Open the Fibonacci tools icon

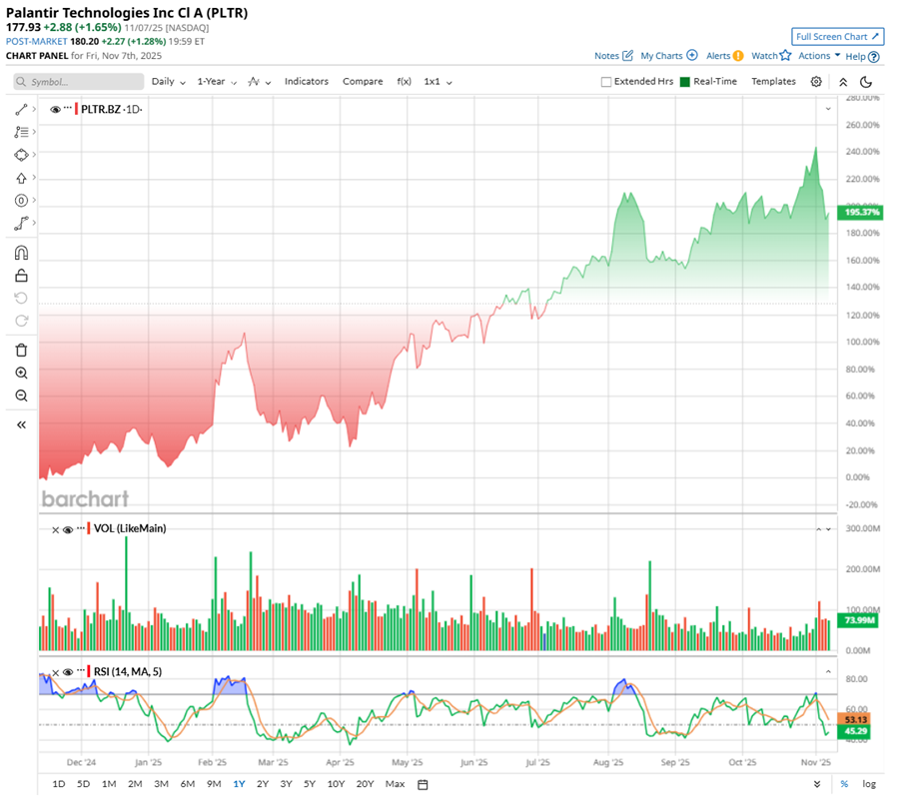click(21, 132)
